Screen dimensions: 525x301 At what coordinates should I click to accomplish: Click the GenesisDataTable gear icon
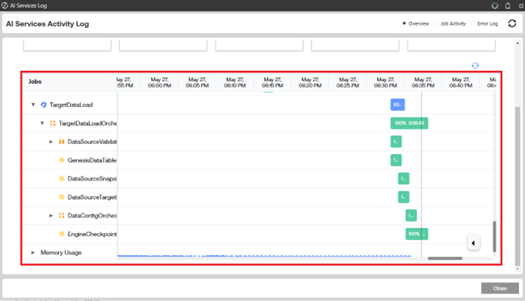click(62, 160)
